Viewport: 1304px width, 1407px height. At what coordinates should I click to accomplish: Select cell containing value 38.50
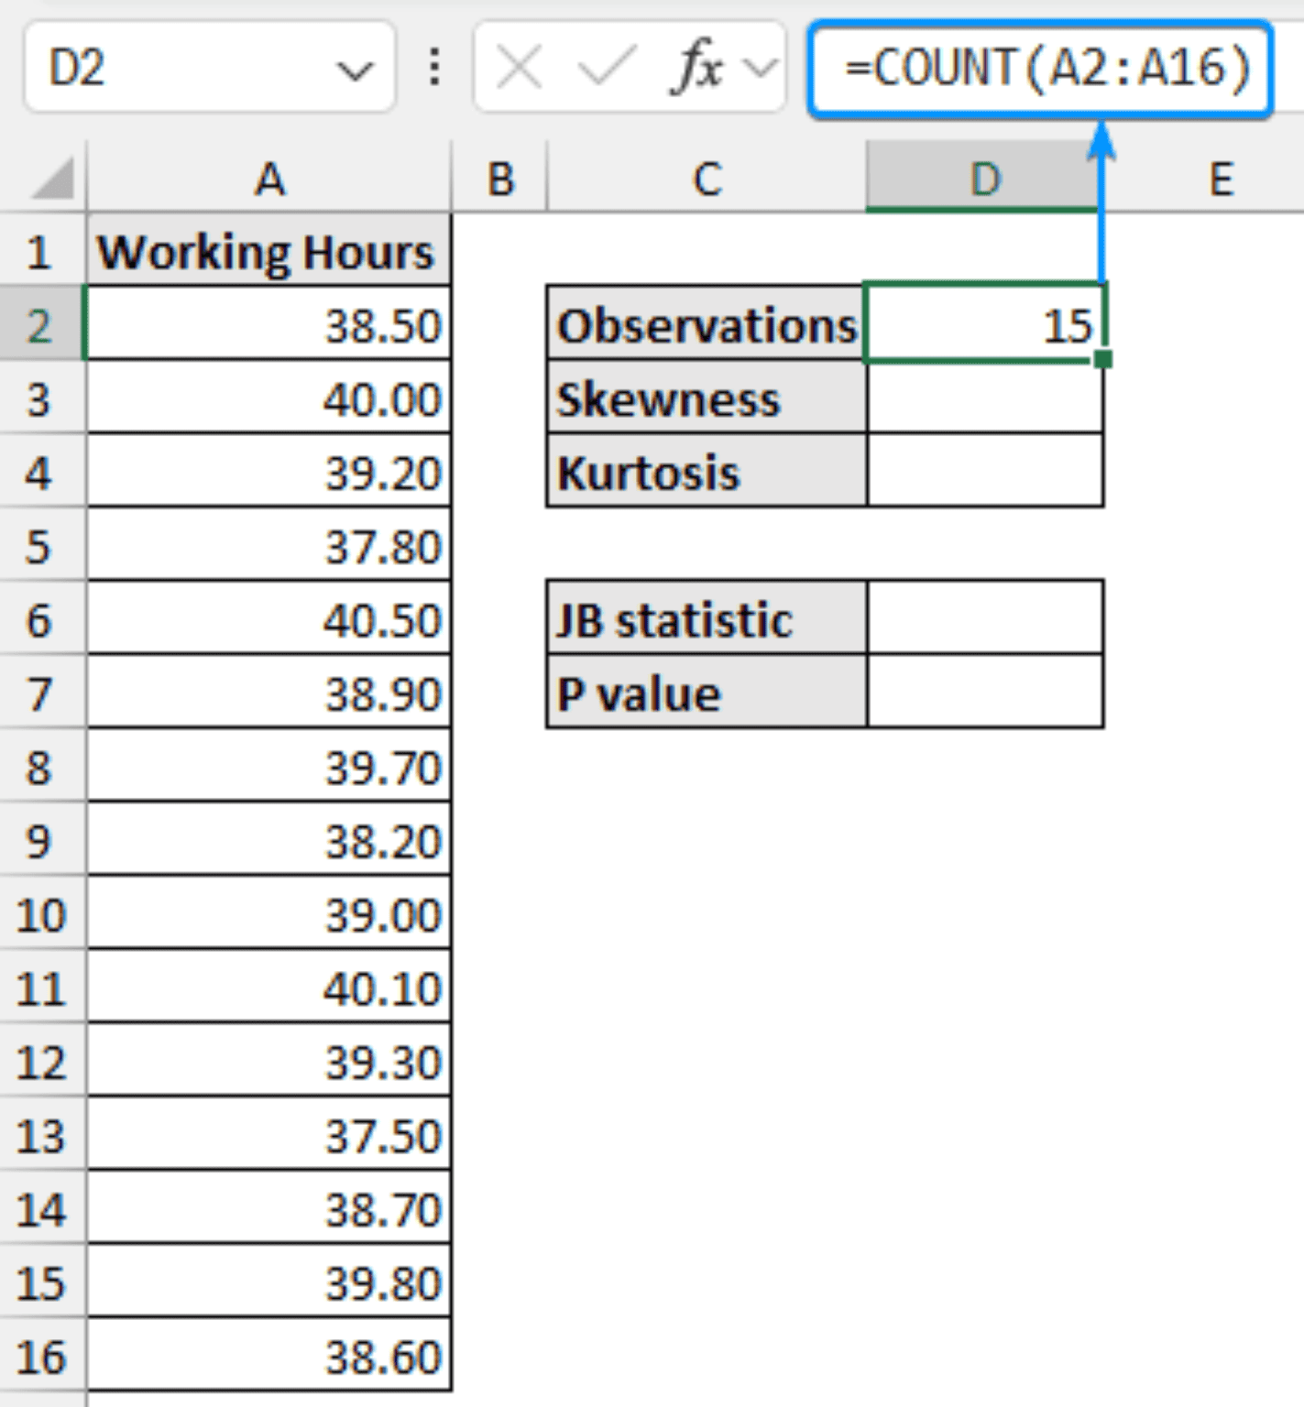point(268,323)
